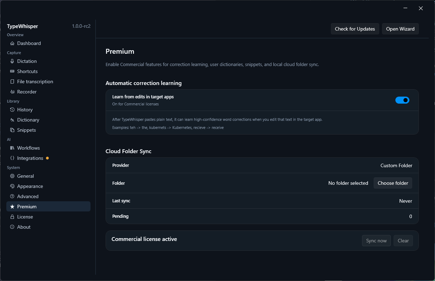The height and width of the screenshot is (281, 435).
Task: Click the Recorder music-note icon
Action: [12, 92]
